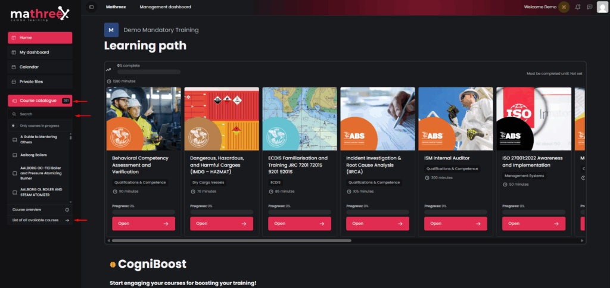Screen dimensions: 610x288
Task: Click the clock icon next to 1280 minutes
Action: [108, 82]
